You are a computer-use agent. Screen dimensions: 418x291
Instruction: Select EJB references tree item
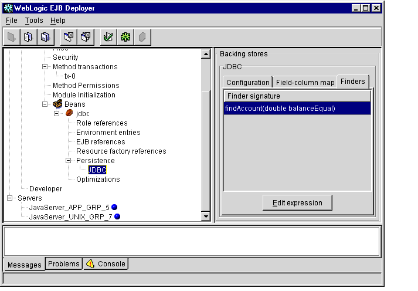coord(100,141)
